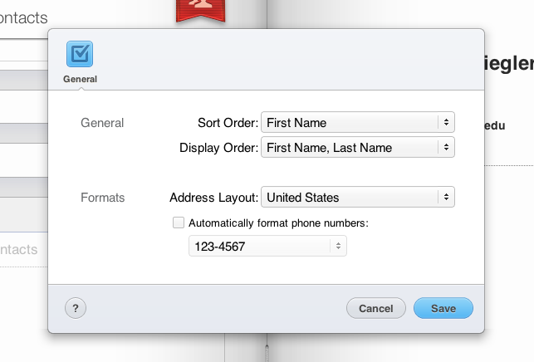This screenshot has height=362, width=534.
Task: Open the Sort Order dropdown
Action: pyautogui.click(x=358, y=123)
